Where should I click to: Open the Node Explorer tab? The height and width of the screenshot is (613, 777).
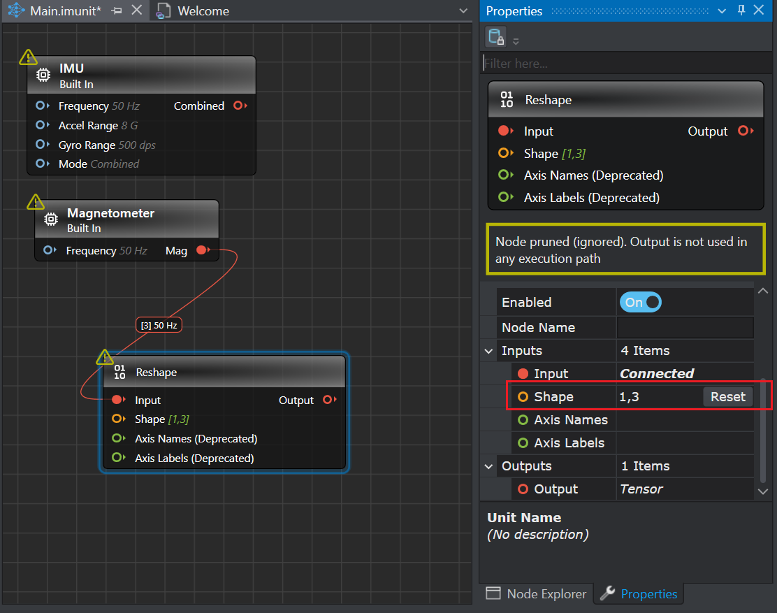(x=536, y=593)
